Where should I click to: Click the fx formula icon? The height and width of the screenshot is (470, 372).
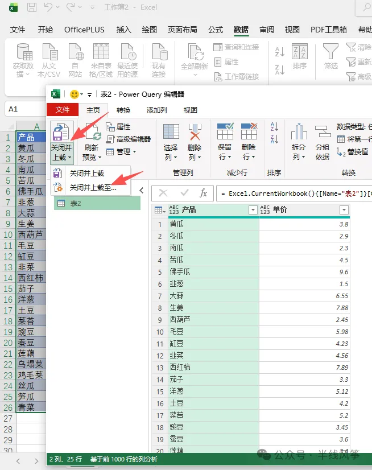coord(204,193)
